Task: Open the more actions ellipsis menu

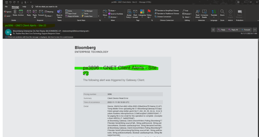Action: [x=255, y=30]
